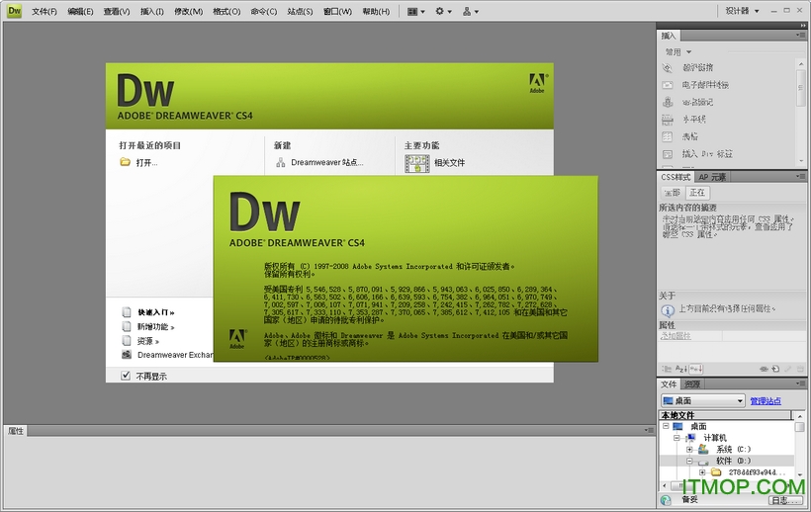This screenshot has height=512, width=811.
Task: Open the 文件(F) menu
Action: (45, 11)
